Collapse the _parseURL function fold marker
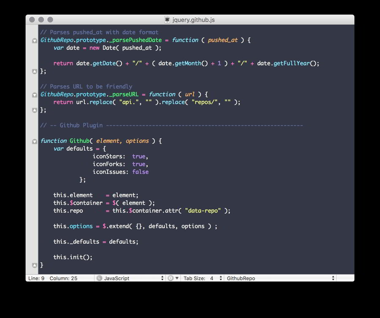380x318 pixels. (x=35, y=95)
